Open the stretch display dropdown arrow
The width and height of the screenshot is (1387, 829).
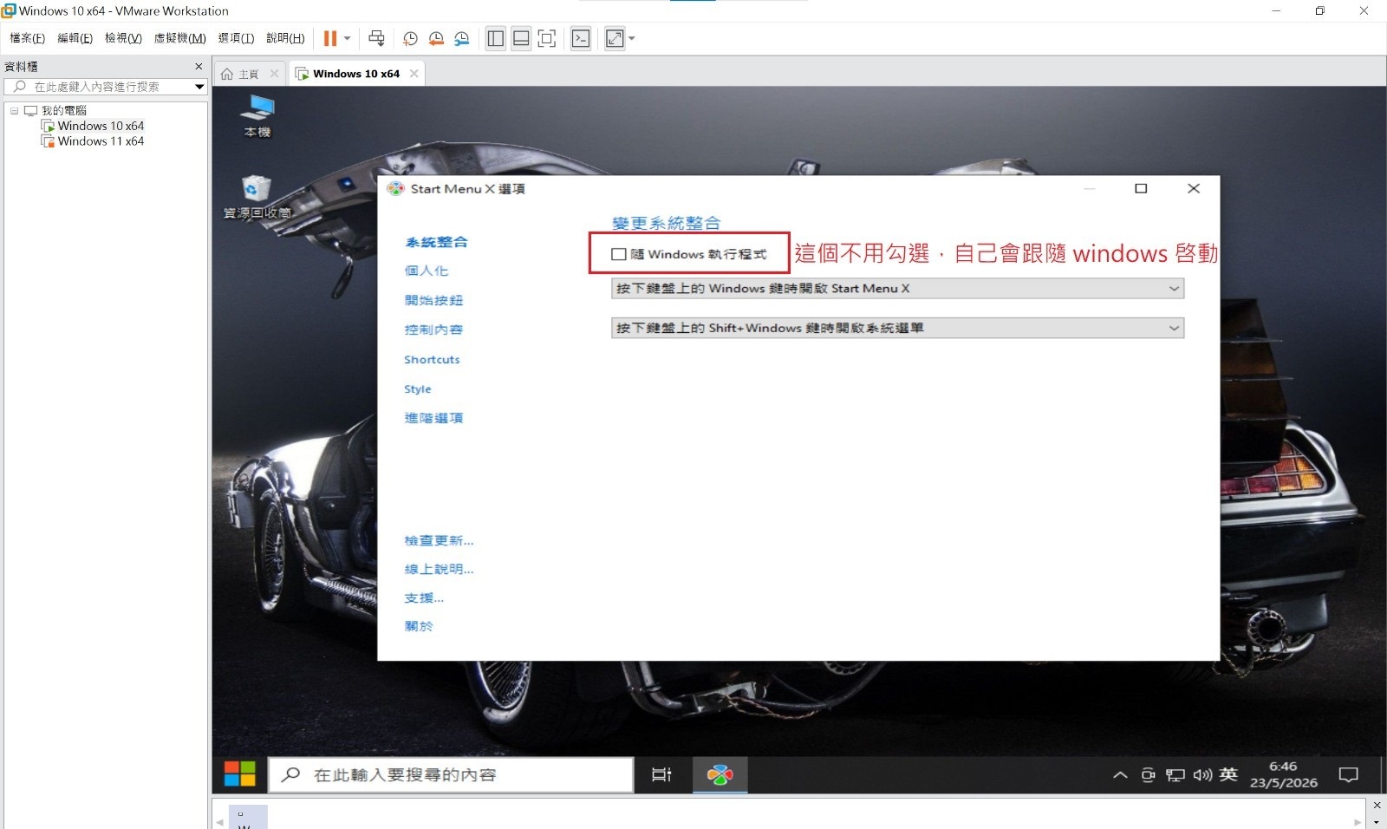[631, 38]
